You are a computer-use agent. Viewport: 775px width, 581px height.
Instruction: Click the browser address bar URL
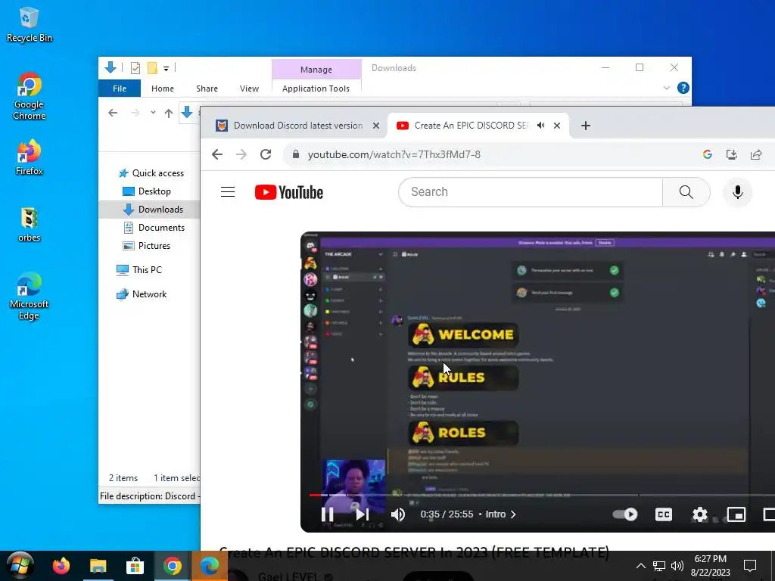[x=394, y=154]
